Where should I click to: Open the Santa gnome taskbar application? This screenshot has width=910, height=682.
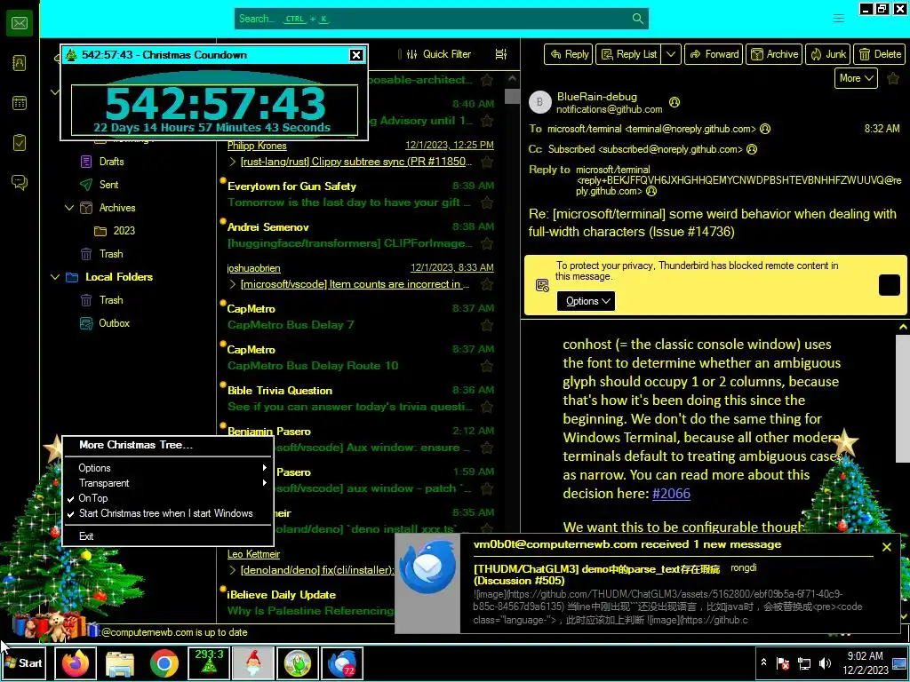253,662
